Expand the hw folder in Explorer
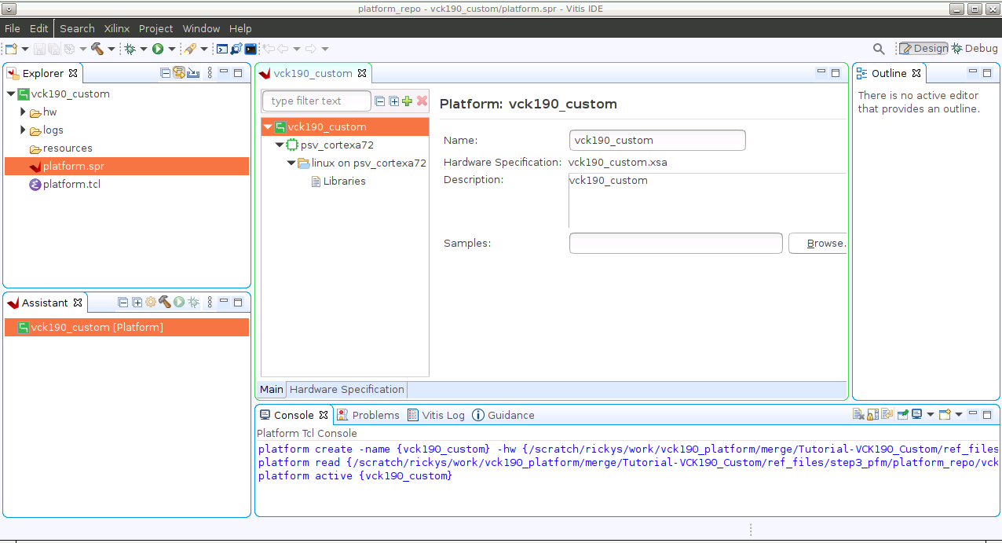This screenshot has width=1002, height=543. (x=22, y=112)
